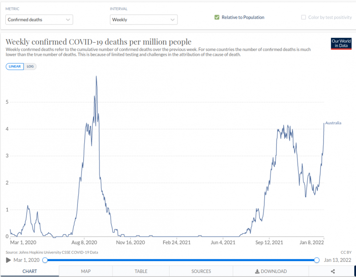Select the CHART tab
Screen dimensions: 356x277
coord(29,271)
